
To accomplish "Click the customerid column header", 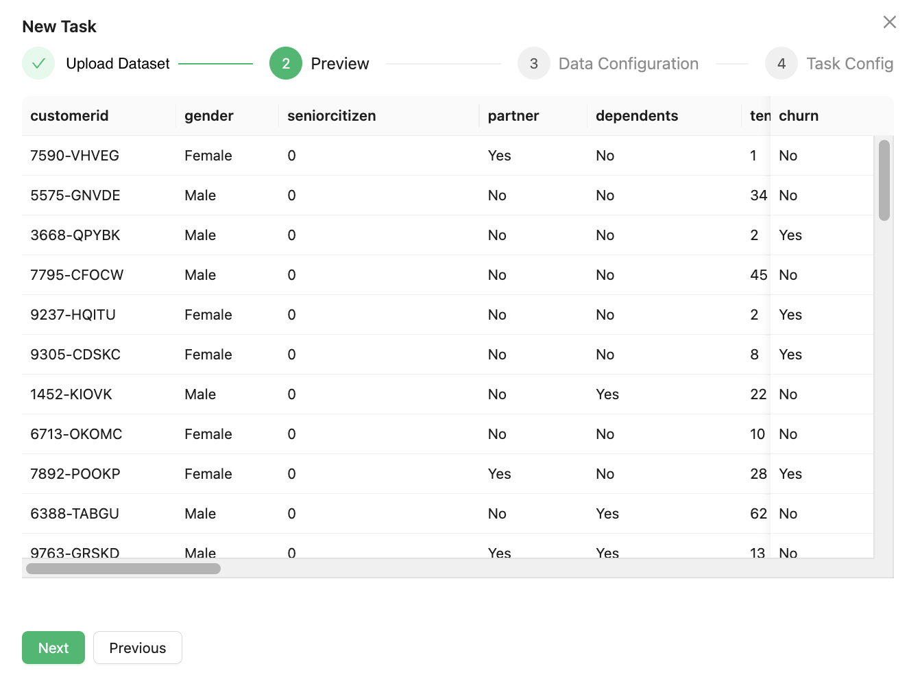I will click(69, 116).
